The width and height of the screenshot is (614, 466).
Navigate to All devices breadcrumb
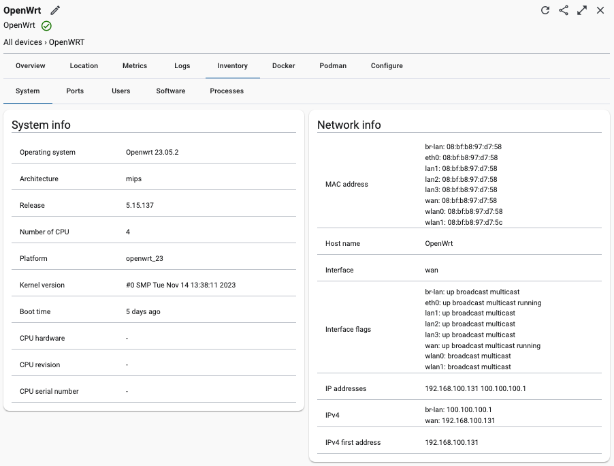22,42
